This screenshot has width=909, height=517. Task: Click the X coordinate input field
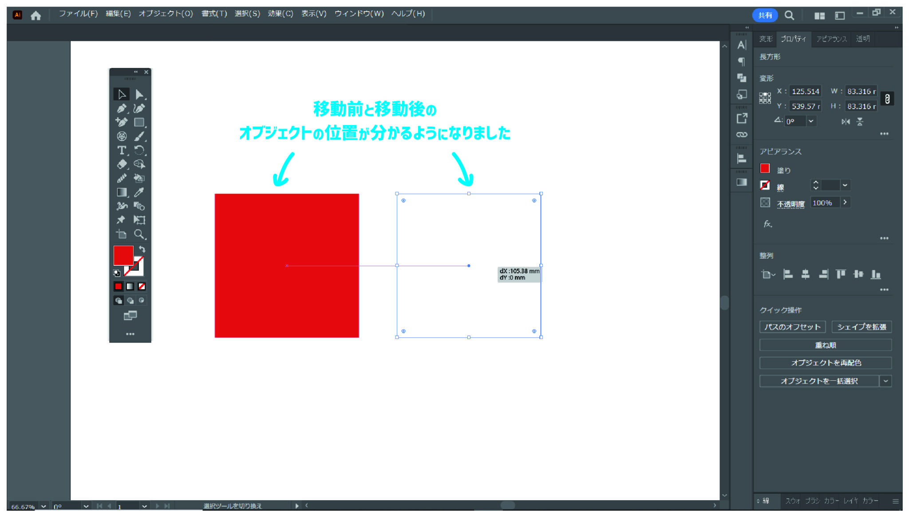click(x=806, y=91)
